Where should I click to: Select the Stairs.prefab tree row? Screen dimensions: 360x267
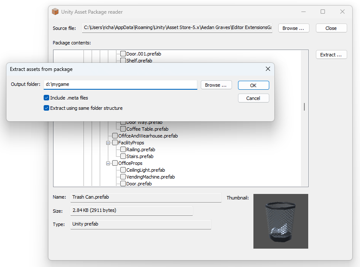coord(140,156)
